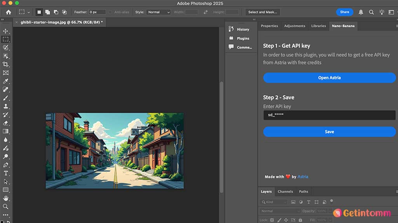Viewport: 398px width, 223px height.
Task: Select the Type tool
Action: coord(5,173)
